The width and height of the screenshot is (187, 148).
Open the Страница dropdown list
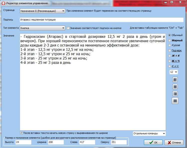pyautogui.click(x=42, y=11)
